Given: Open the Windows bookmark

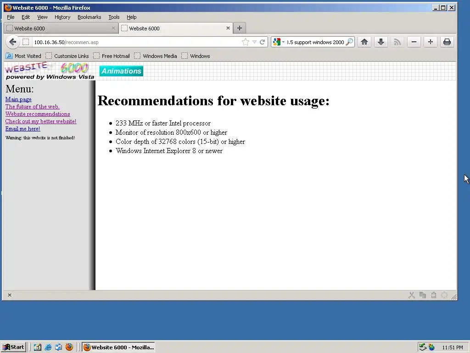Looking at the screenshot, I should [x=196, y=56].
